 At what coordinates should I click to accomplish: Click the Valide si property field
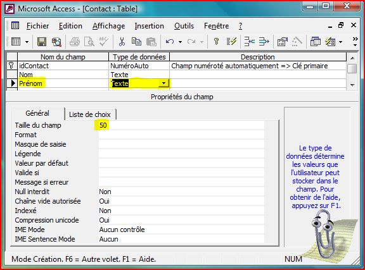(x=182, y=173)
